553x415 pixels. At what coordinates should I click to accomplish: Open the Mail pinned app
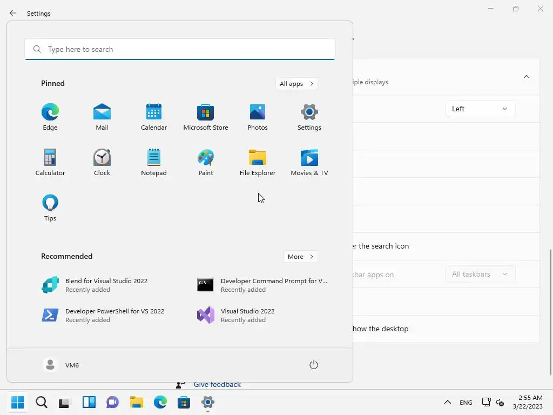click(x=102, y=117)
